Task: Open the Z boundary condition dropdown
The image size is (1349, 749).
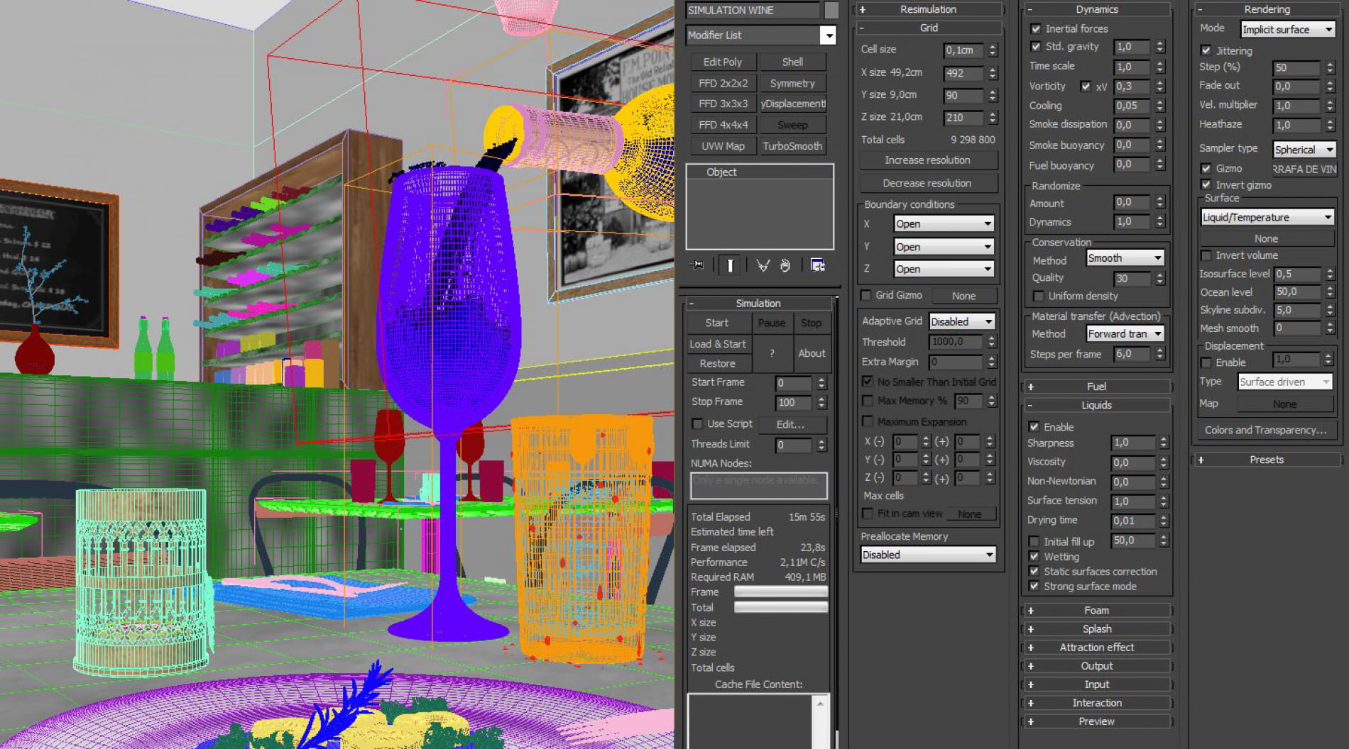Action: click(x=943, y=269)
